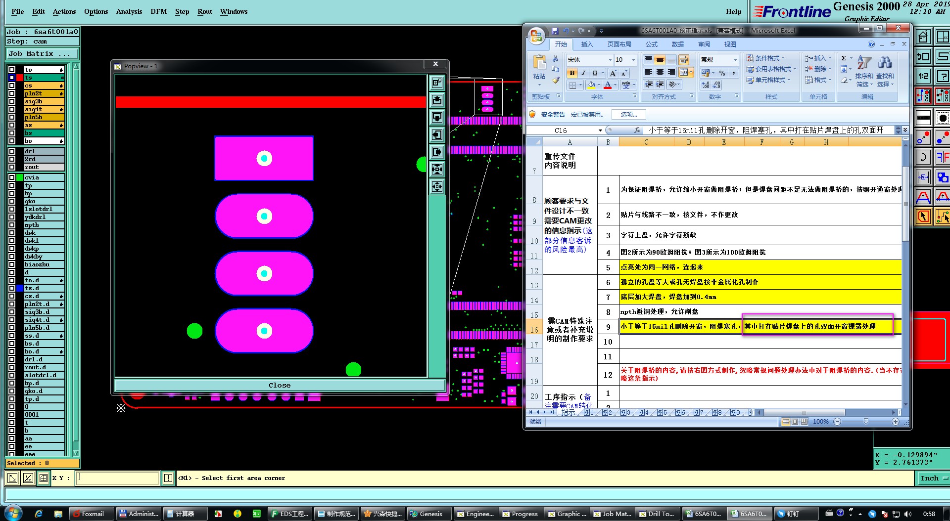The height and width of the screenshot is (521, 950).
Task: Open the Job Matrix button
Action: [43, 53]
